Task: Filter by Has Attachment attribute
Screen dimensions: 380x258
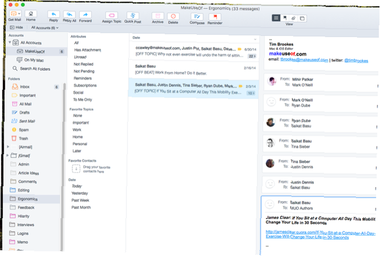Action: [x=87, y=50]
